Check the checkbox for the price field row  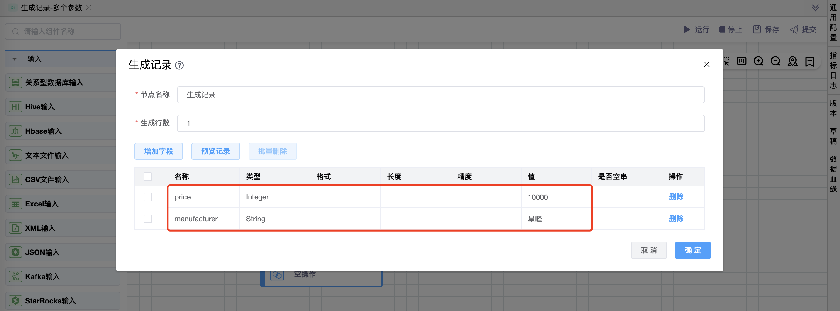pos(148,197)
